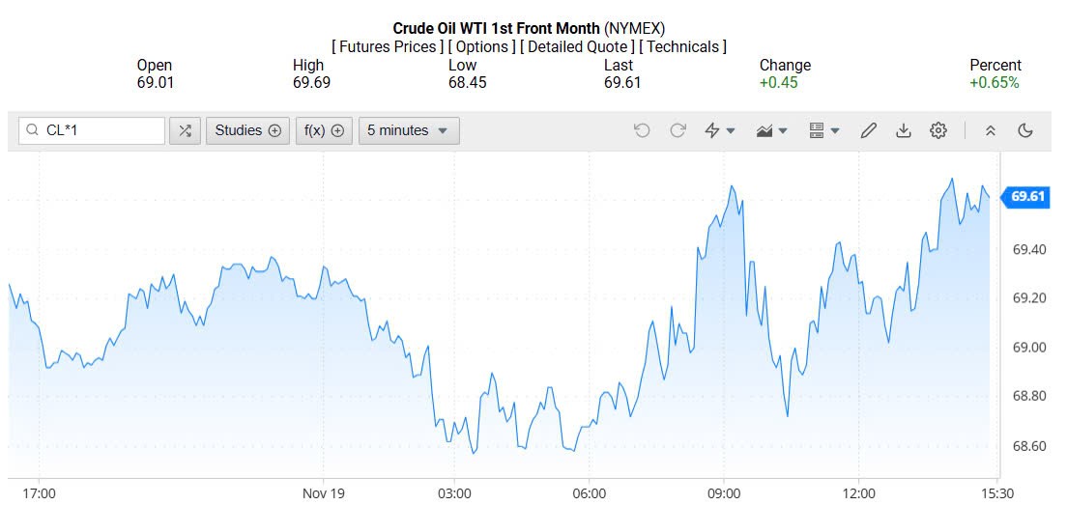Click the symbol compare shuffle icon
The width and height of the screenshot is (1067, 505).
(x=185, y=130)
